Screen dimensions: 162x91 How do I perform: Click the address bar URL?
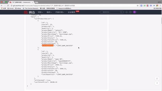pos(44,6)
